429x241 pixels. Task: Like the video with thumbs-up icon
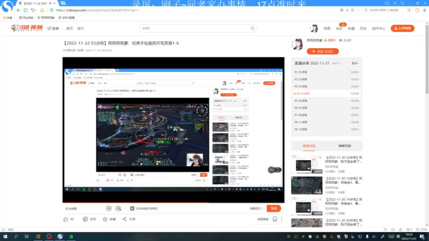(65, 219)
